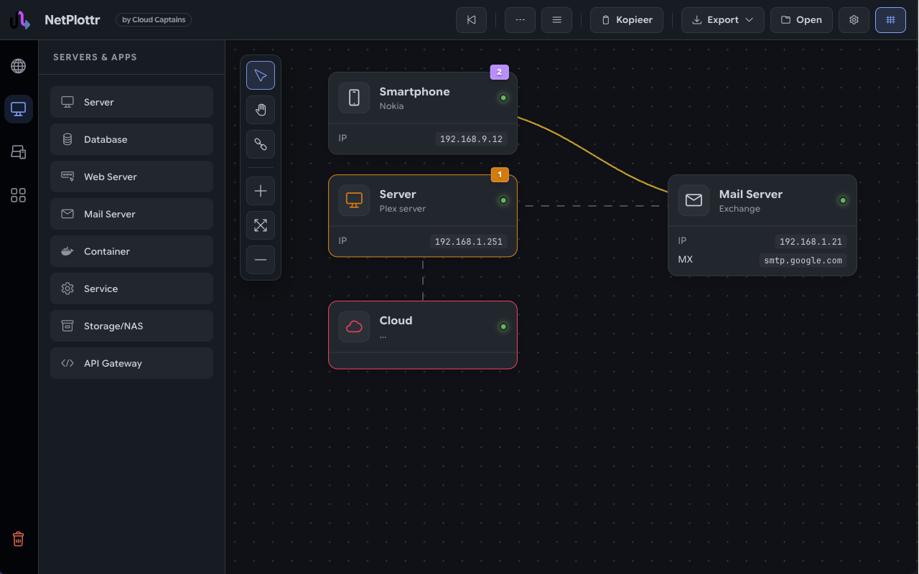
Task: Select dashed line style button
Action: tap(520, 20)
